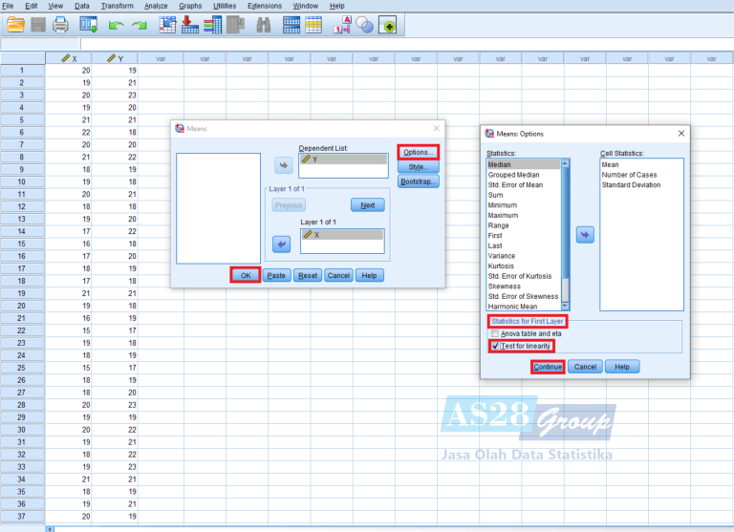Open the Graphs menu
The height and width of the screenshot is (532, 734).
(x=190, y=6)
